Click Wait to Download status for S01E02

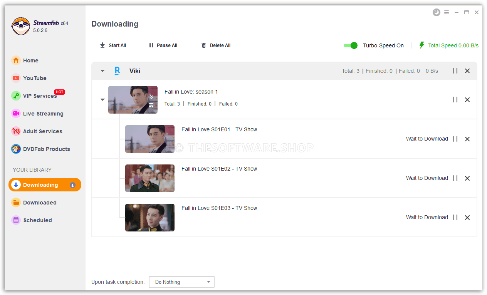(427, 178)
